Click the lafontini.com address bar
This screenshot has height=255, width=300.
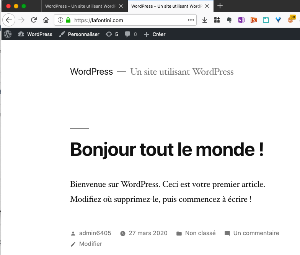click(x=126, y=20)
